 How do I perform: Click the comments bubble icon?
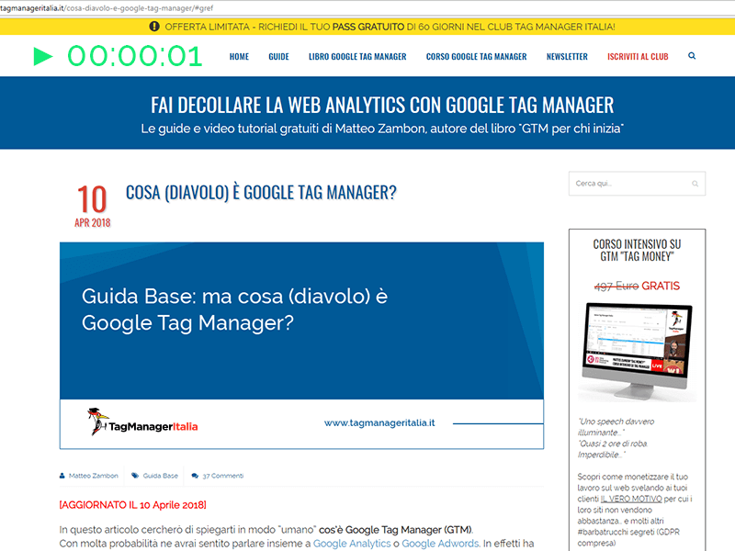pyautogui.click(x=195, y=476)
